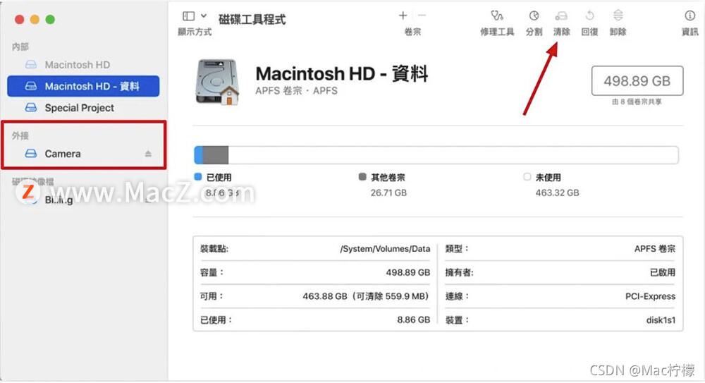Click the 463.32 GB unused value
Viewport: 705px width, 383px height.
[x=557, y=193]
